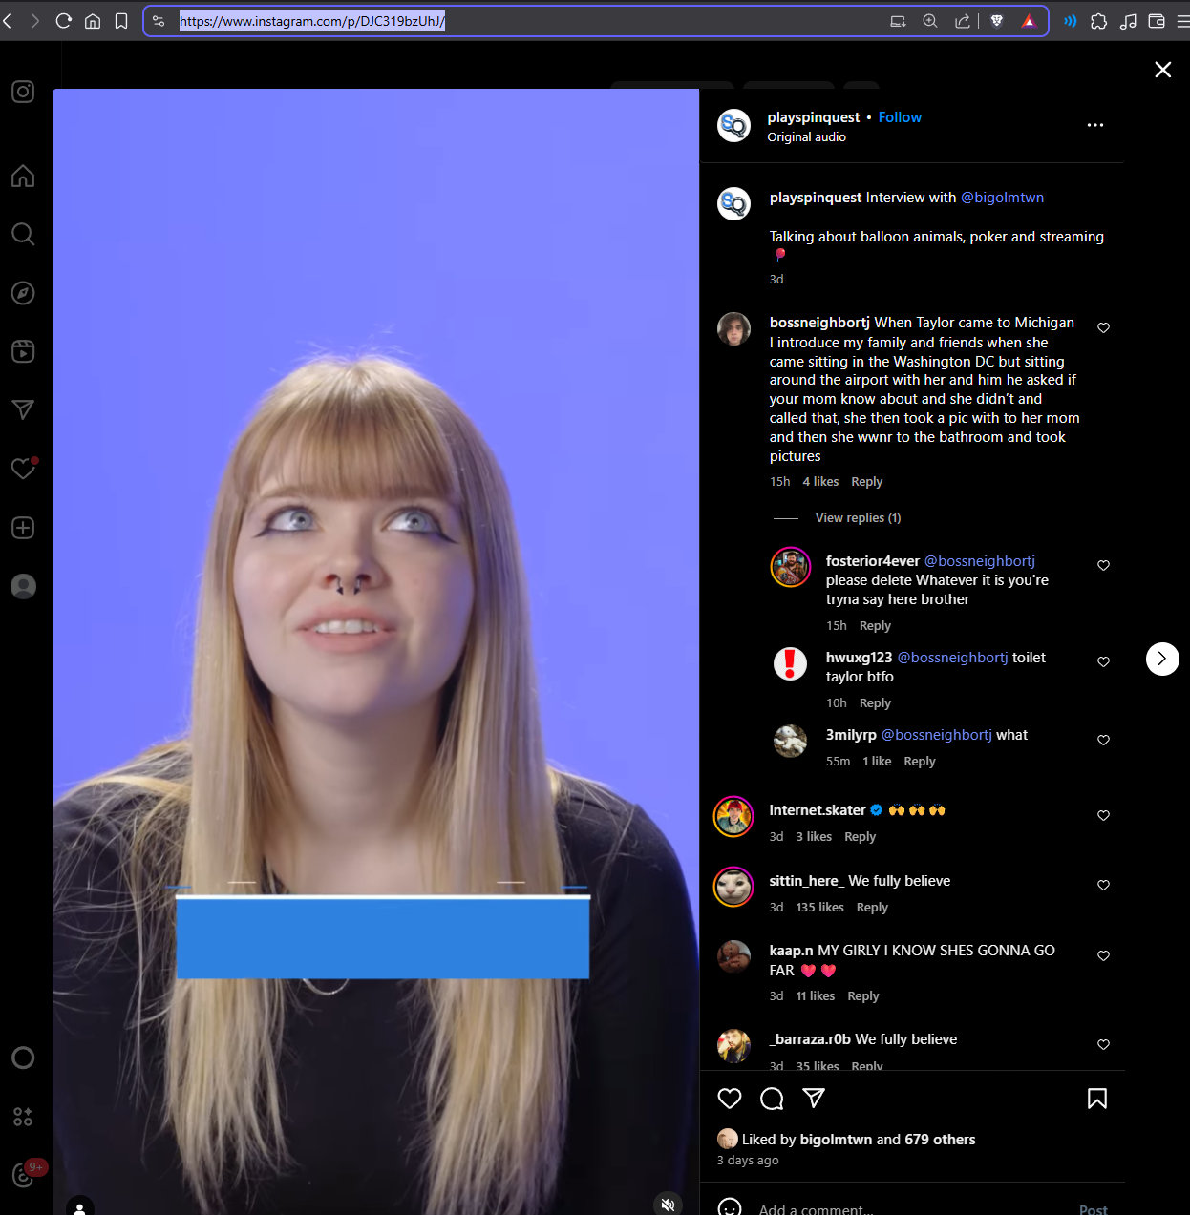Open the 679 others likes list
The image size is (1190, 1215).
[x=940, y=1140]
